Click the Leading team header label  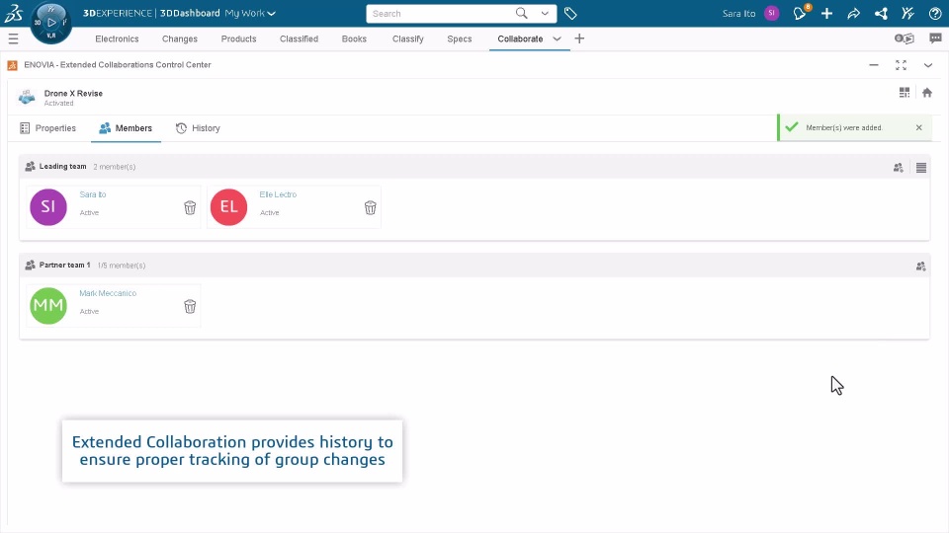point(63,166)
